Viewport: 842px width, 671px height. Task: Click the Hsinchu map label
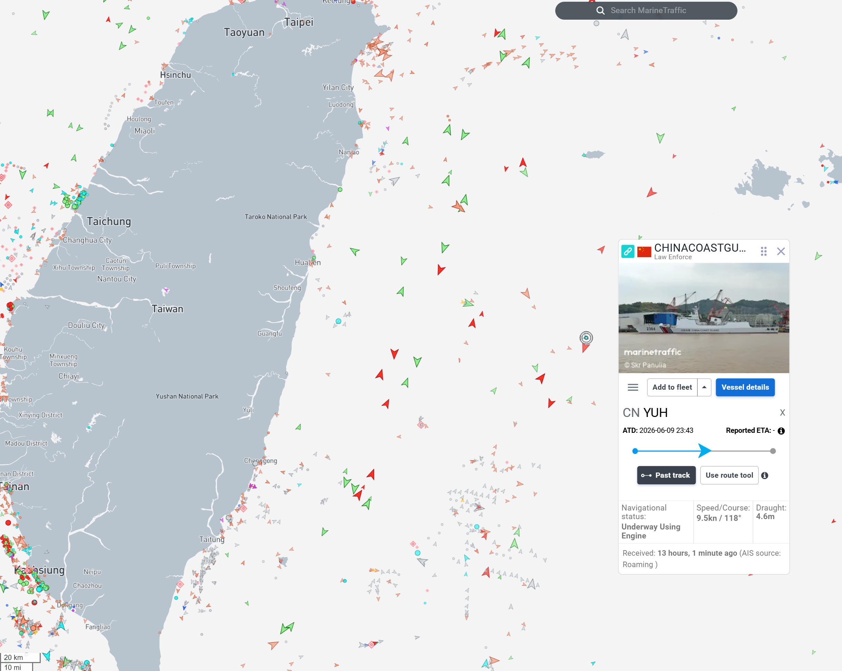(175, 75)
